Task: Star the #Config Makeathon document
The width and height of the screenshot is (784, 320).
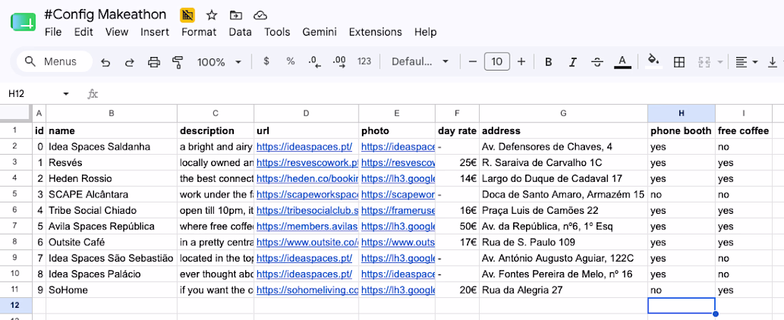Action: pos(212,15)
